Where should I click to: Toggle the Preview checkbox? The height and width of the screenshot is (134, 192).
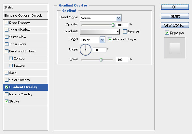tap(167, 33)
